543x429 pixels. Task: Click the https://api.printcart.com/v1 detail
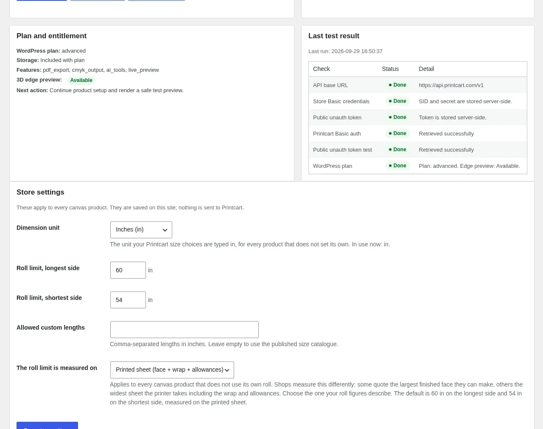(x=451, y=85)
